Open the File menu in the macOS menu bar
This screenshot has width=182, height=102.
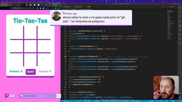[11, 1]
